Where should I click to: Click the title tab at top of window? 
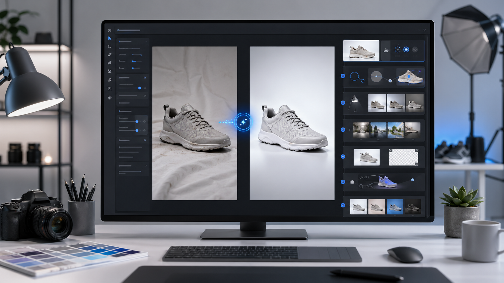(x=129, y=30)
